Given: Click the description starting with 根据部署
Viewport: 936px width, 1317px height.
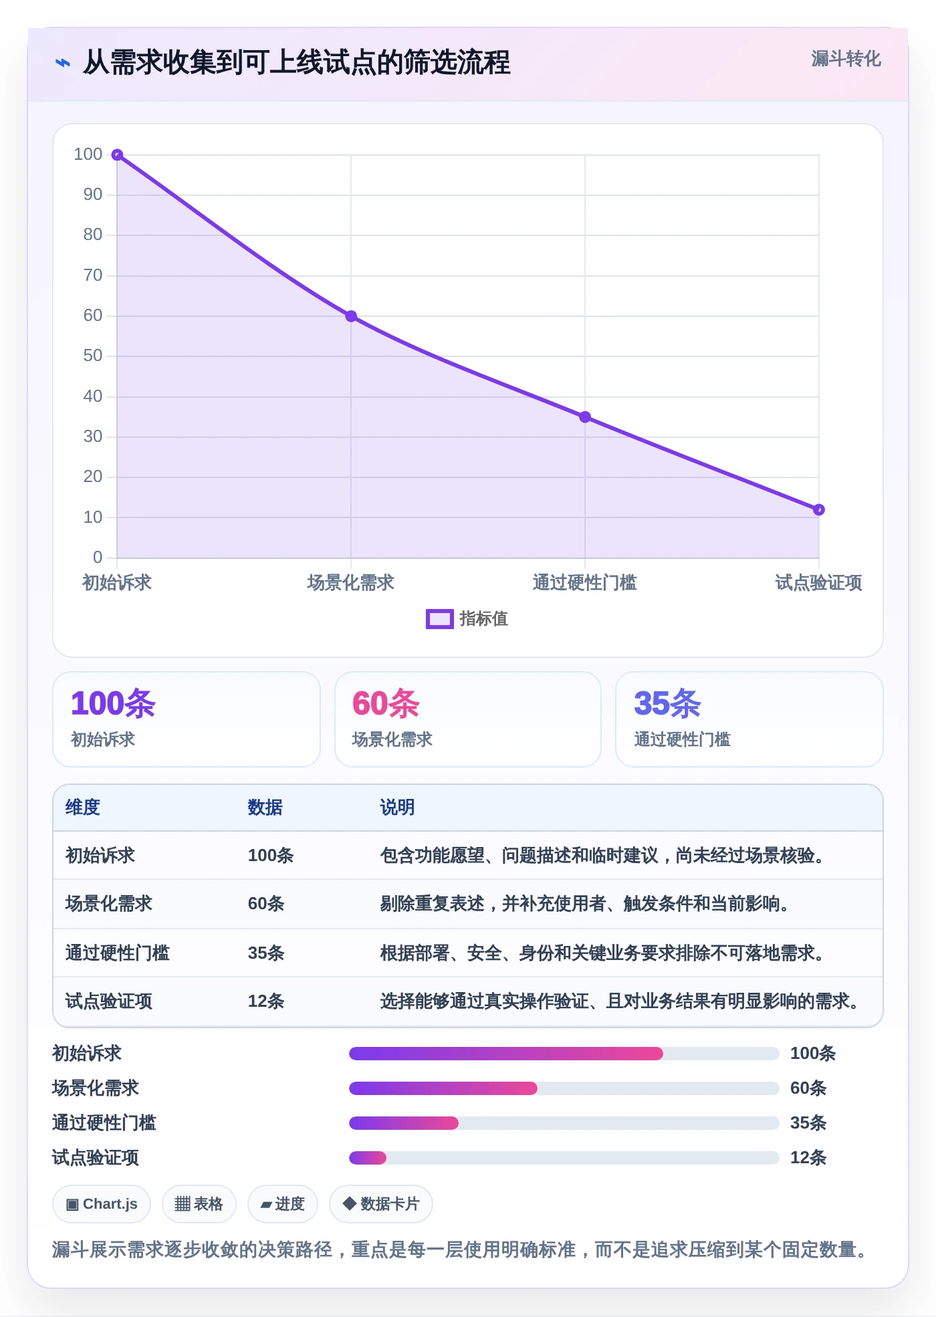Looking at the screenshot, I should (604, 953).
